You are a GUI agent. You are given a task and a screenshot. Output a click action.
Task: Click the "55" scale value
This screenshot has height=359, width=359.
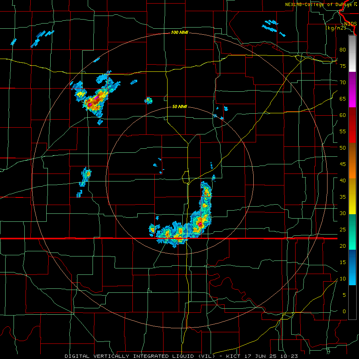[x=343, y=131]
